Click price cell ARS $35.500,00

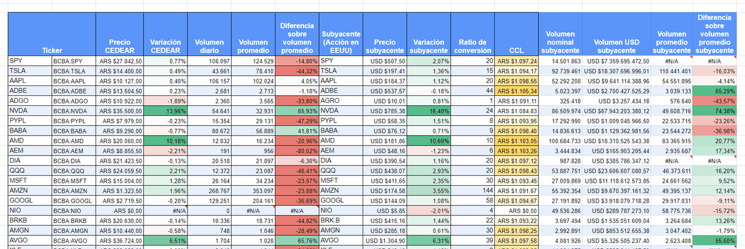[x=119, y=110]
